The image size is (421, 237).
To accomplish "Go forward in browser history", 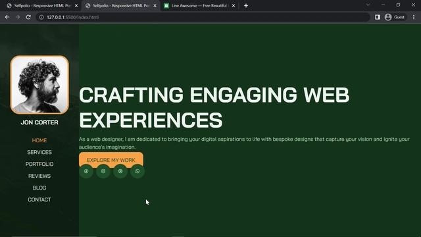I will (x=18, y=17).
